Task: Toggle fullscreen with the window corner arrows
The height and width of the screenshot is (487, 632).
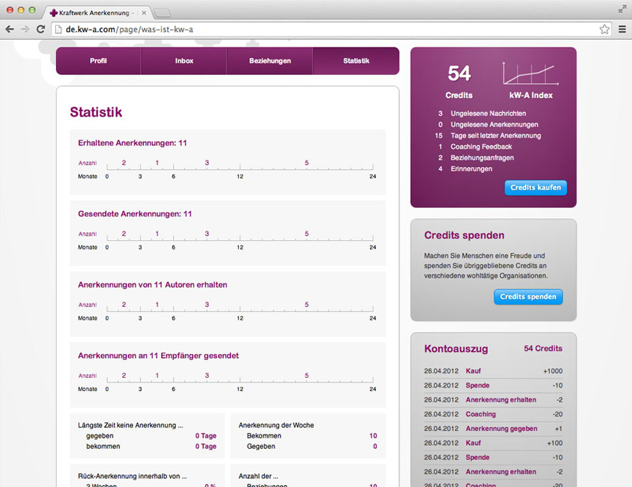Action: pos(622,9)
